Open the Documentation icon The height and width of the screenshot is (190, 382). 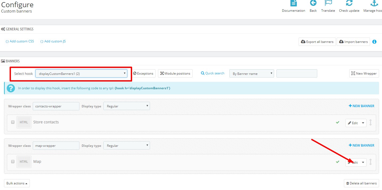[293, 3]
